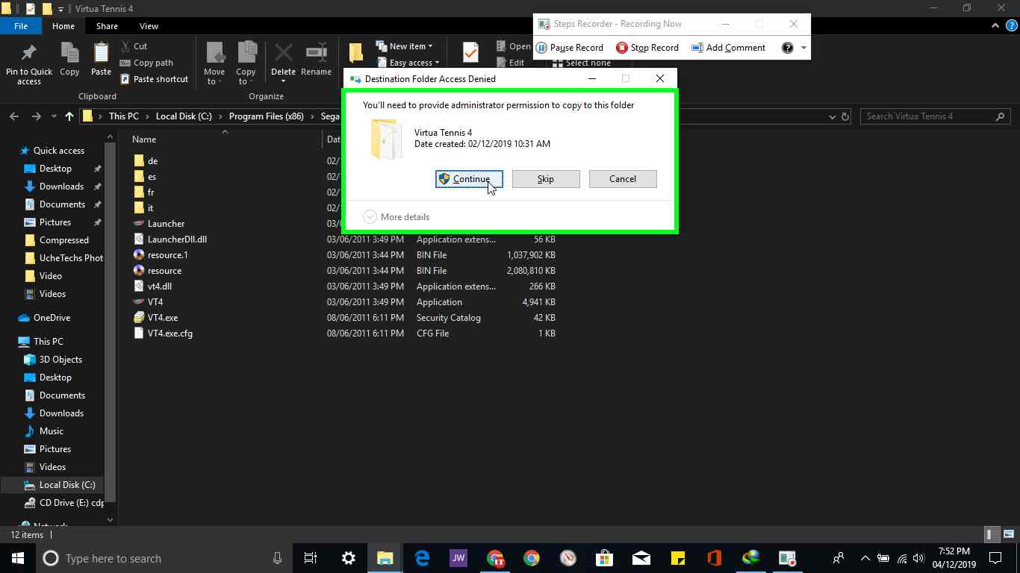The image size is (1020, 573).
Task: Open the Steps Recorder help dropdown arrow
Action: (803, 48)
